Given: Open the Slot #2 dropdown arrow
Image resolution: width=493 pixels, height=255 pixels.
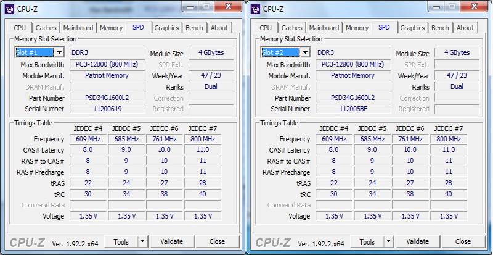Looking at the screenshot, I should click(305, 52).
